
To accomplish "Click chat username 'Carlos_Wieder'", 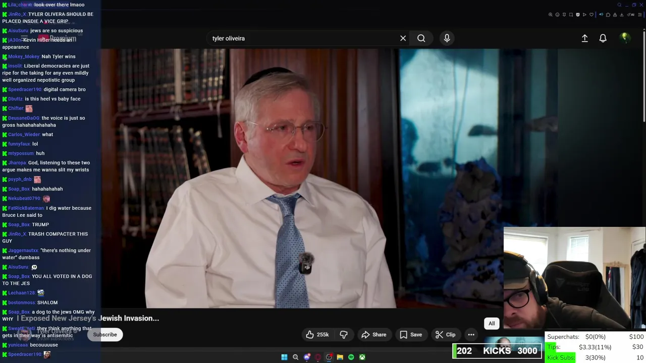I will coord(24,135).
